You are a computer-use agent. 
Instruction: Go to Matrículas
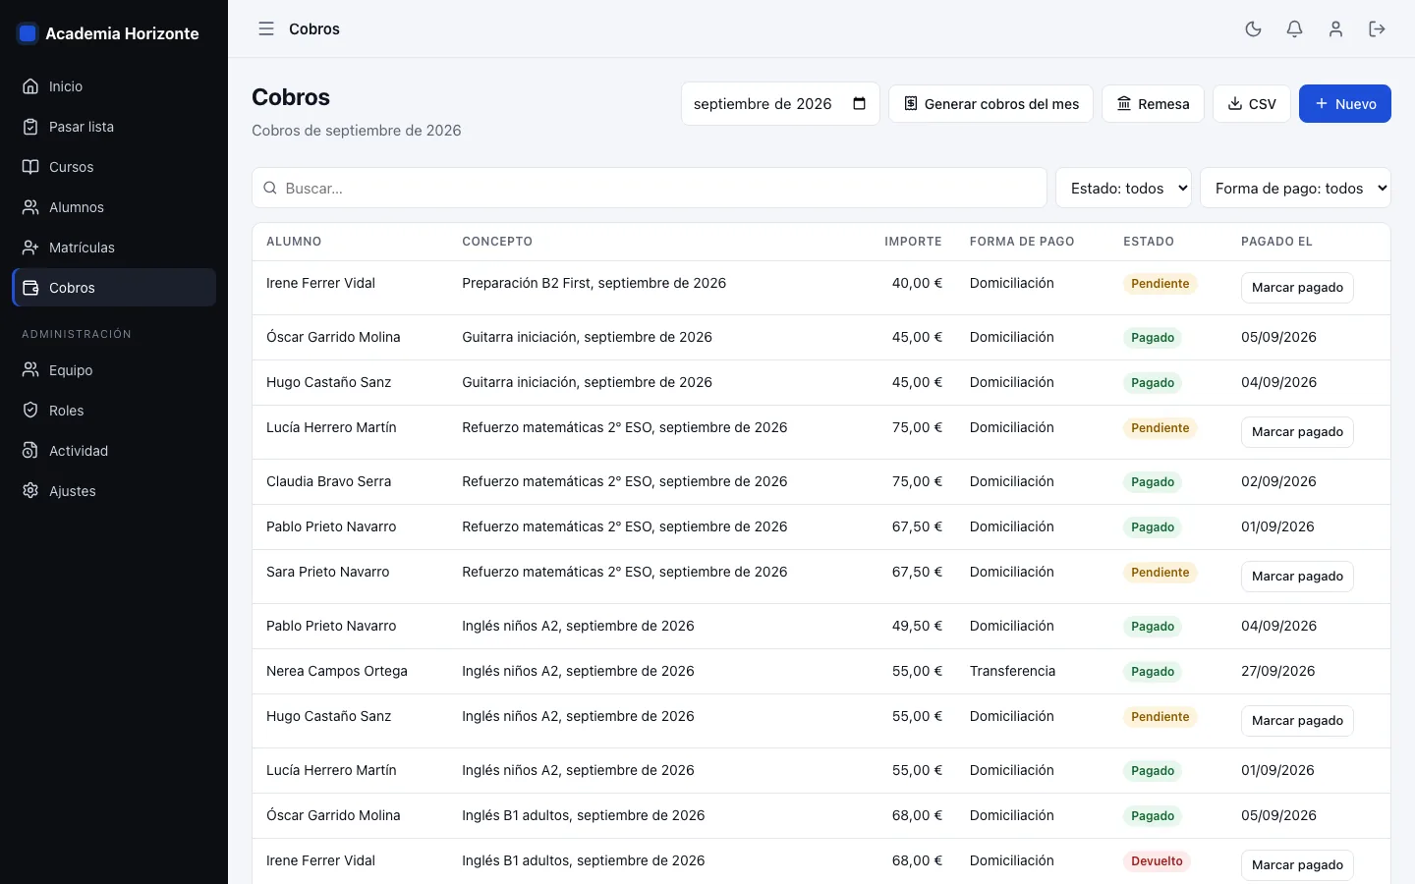coord(114,248)
